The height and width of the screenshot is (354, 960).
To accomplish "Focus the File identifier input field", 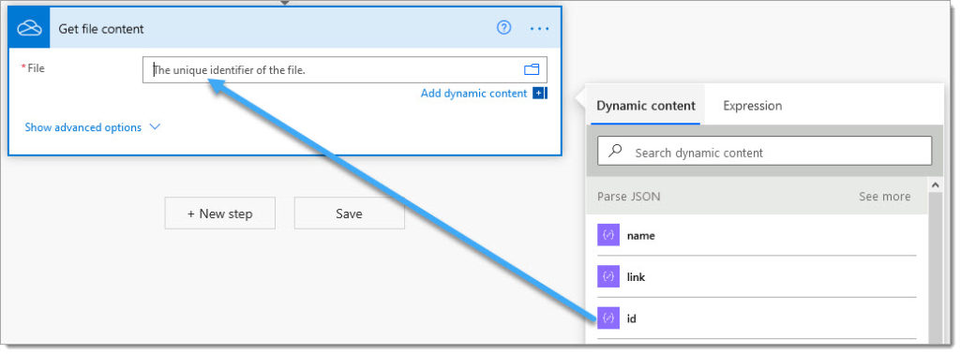I will [345, 69].
